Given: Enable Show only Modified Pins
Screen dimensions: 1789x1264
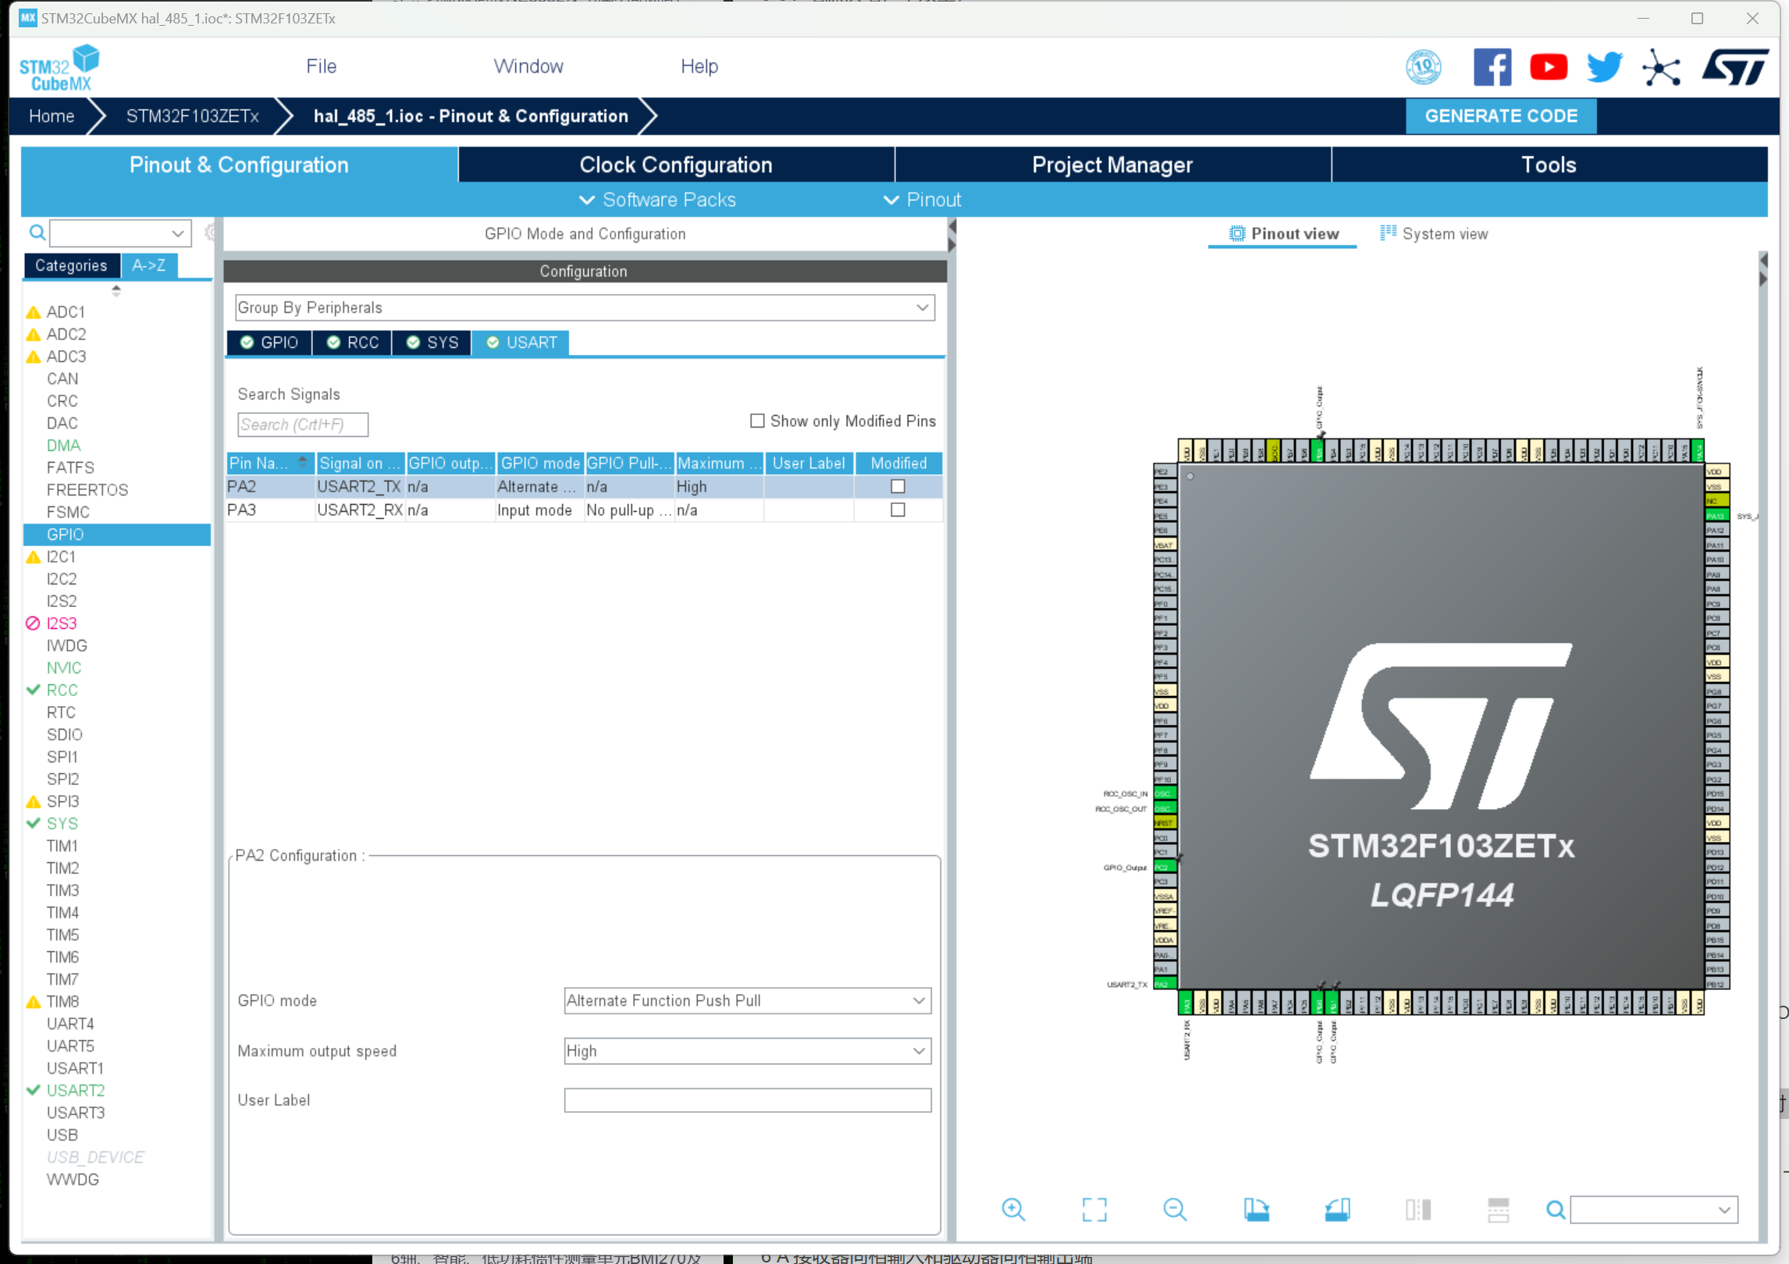Looking at the screenshot, I should (x=757, y=421).
